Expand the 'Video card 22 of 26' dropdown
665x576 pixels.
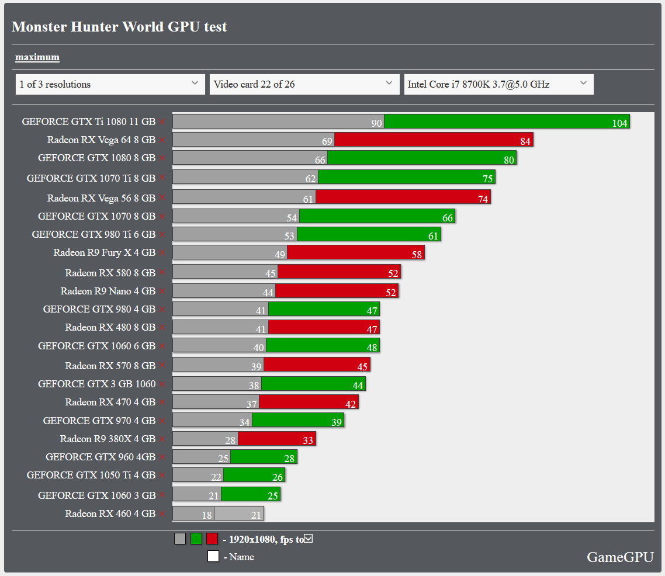304,84
